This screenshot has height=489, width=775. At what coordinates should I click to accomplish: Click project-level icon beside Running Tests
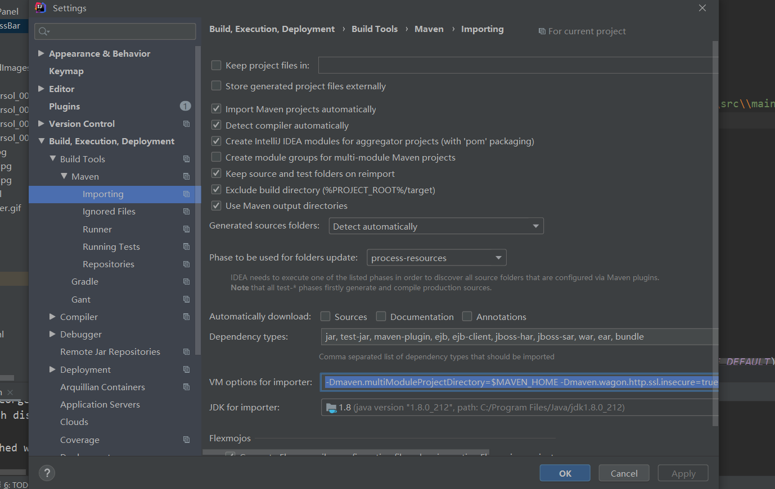[186, 246]
